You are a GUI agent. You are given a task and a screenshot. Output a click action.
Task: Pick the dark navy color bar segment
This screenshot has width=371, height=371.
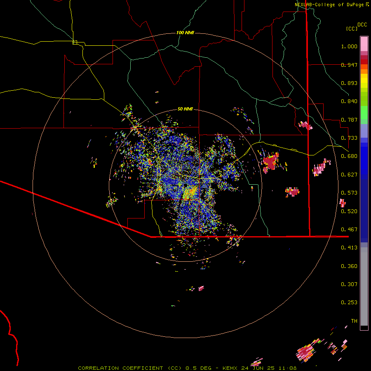[x=364, y=211]
